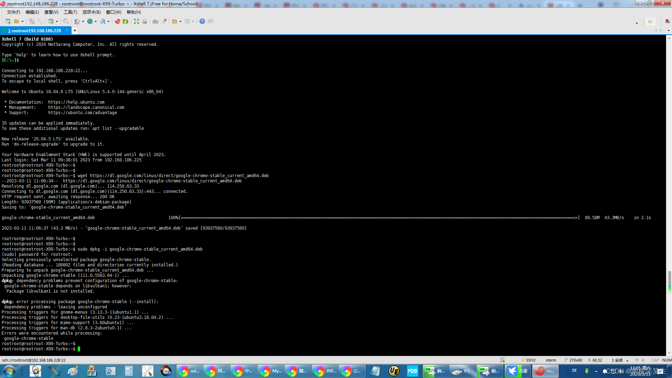
Task: Expand the 1 会话 sessions arrow
Action: [627, 360]
